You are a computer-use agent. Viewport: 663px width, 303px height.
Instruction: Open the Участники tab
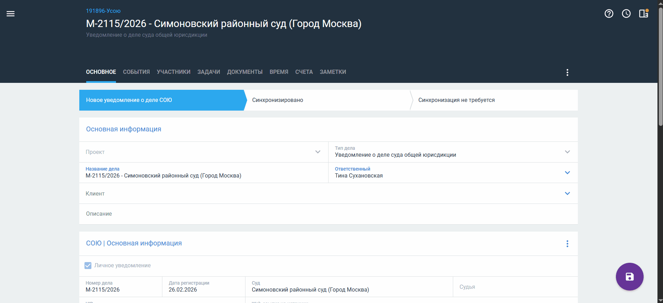[173, 72]
